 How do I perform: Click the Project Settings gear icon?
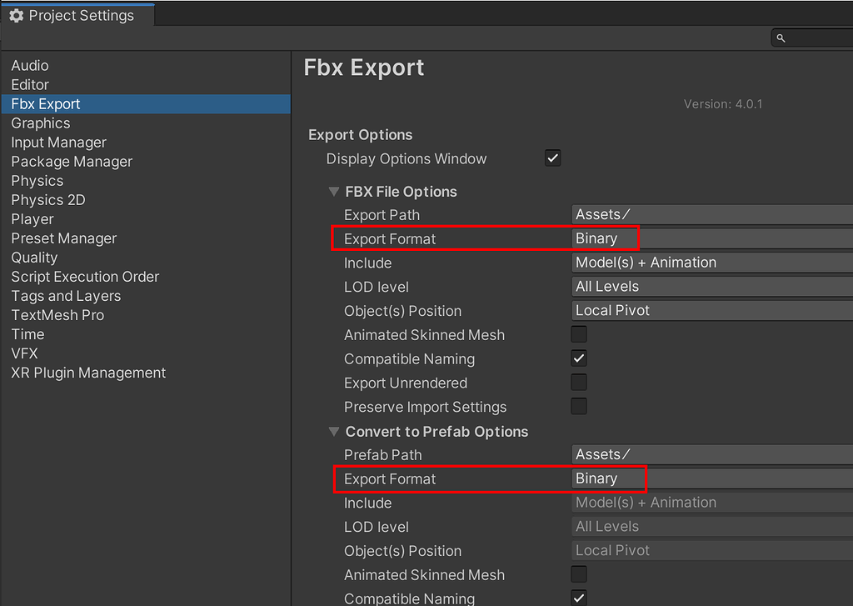click(x=16, y=16)
